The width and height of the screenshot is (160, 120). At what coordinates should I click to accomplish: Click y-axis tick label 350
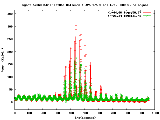pos(10,14)
